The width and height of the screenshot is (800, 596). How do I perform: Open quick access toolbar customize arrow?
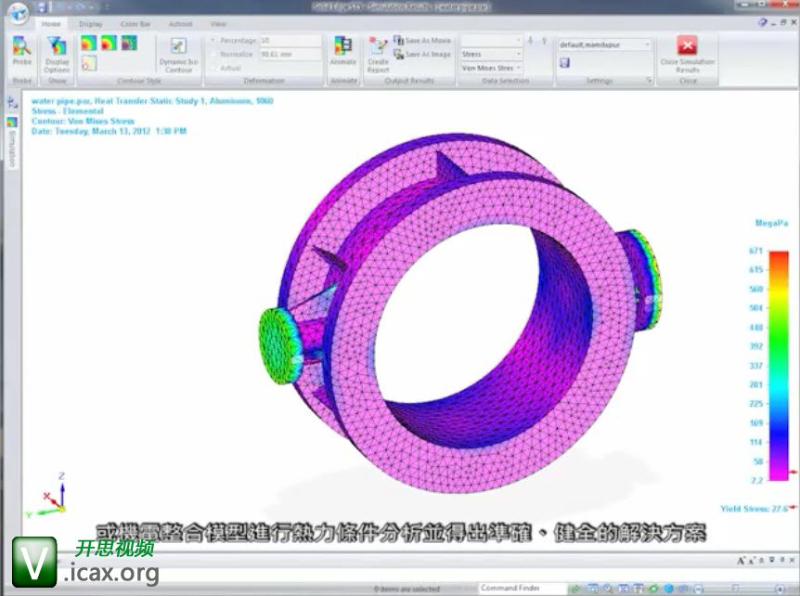pos(107,7)
